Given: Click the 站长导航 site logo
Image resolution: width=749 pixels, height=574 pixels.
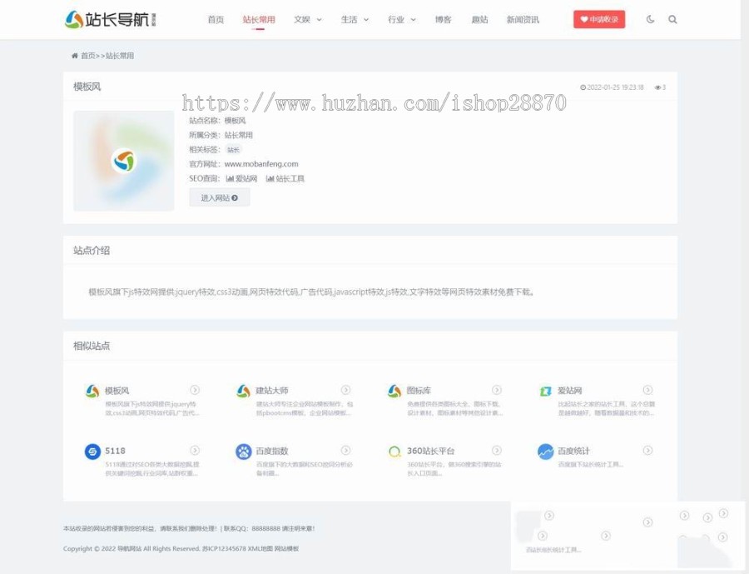Looking at the screenshot, I should pyautogui.click(x=111, y=19).
